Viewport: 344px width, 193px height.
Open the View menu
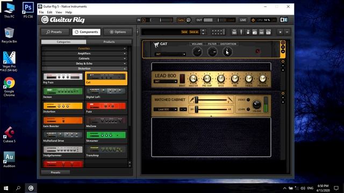(59, 12)
